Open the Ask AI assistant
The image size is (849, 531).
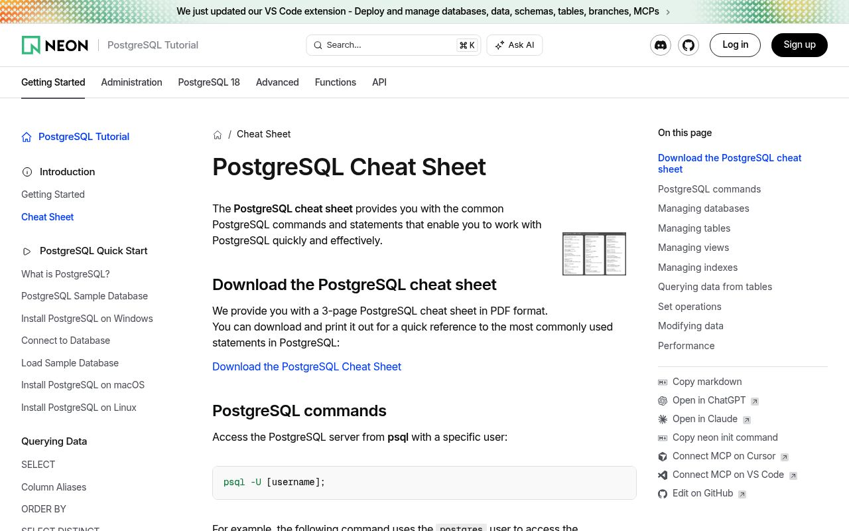click(514, 44)
